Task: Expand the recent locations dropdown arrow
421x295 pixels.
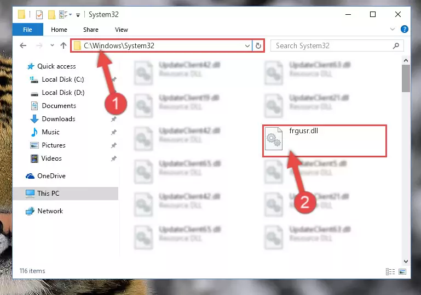Action: (x=52, y=46)
